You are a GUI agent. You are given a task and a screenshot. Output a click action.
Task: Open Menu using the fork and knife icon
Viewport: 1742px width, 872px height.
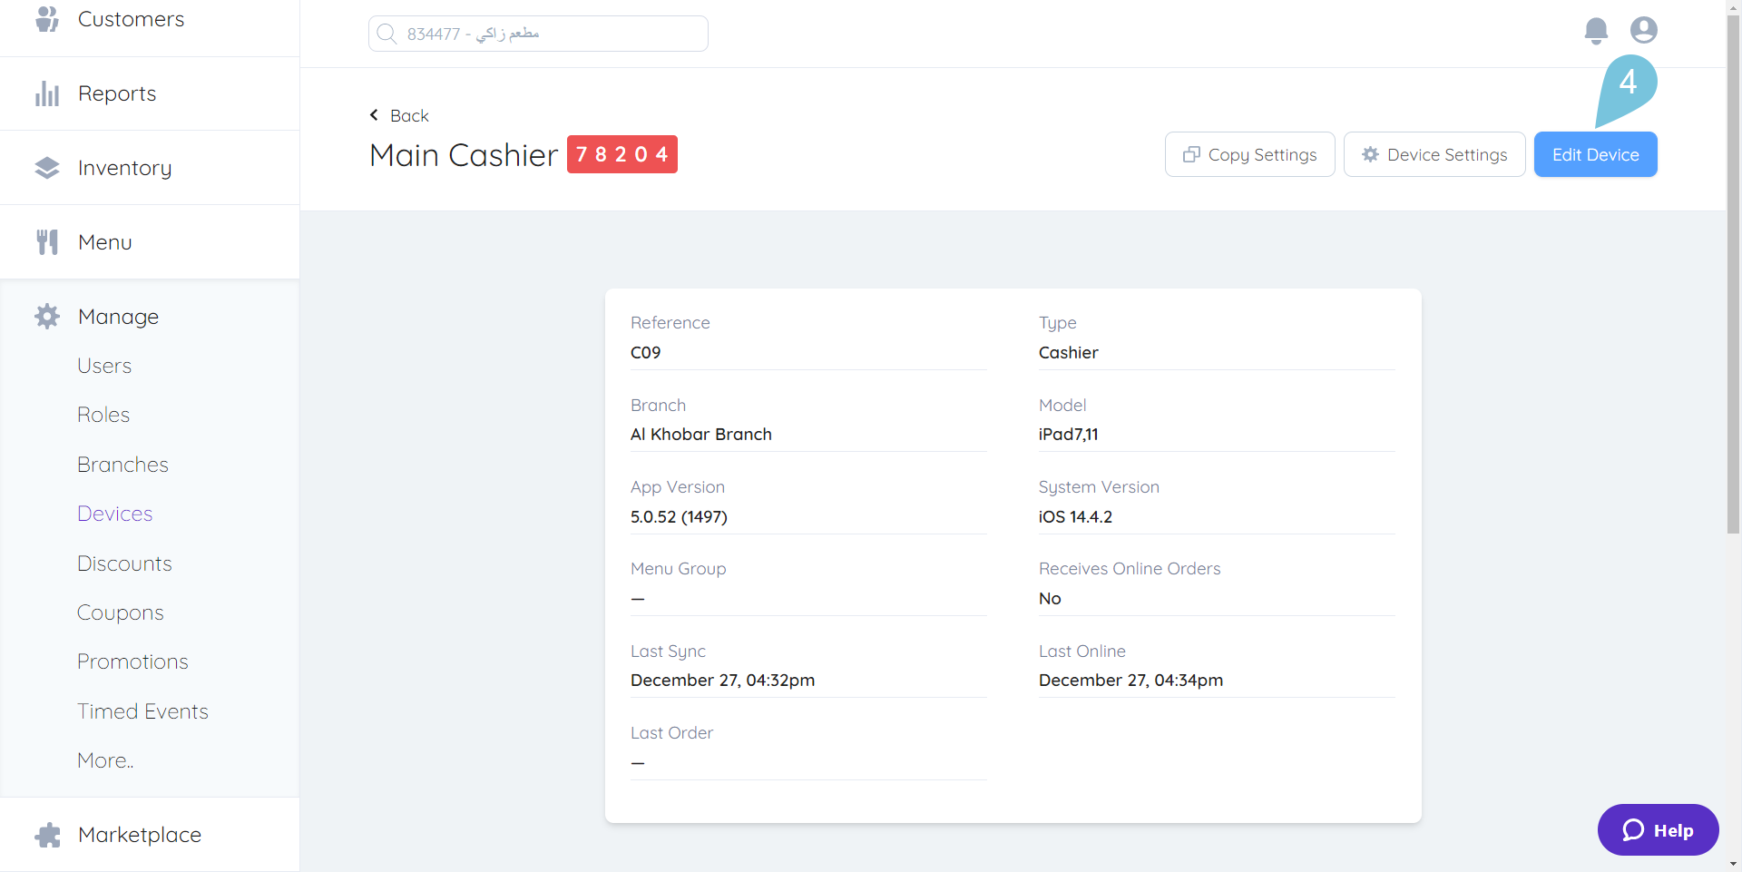click(x=46, y=241)
